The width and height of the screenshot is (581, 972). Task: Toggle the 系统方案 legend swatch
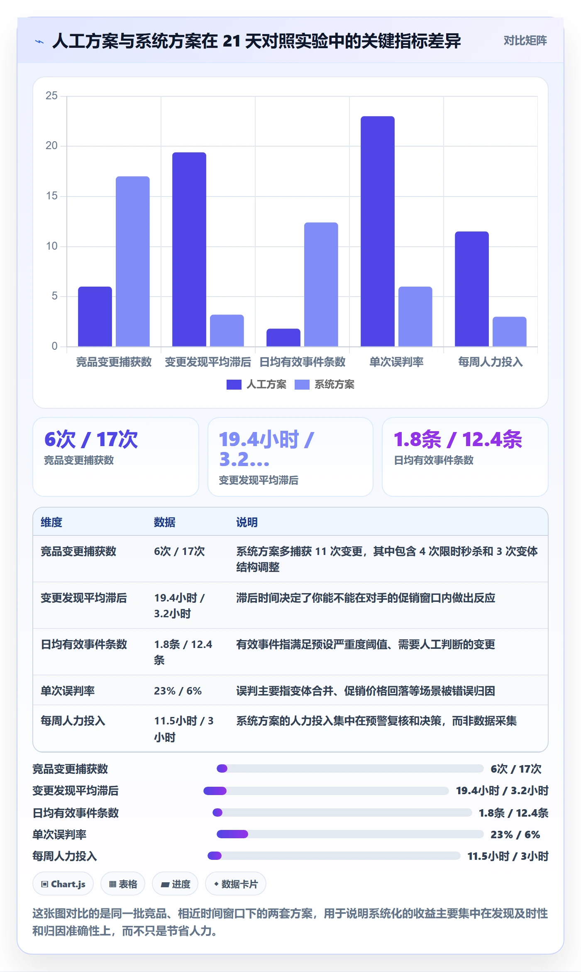(x=302, y=385)
